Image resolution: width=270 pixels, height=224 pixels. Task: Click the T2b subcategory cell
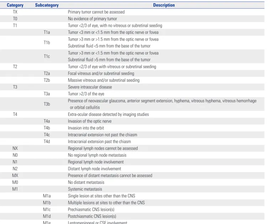pyautogui.click(x=47, y=80)
